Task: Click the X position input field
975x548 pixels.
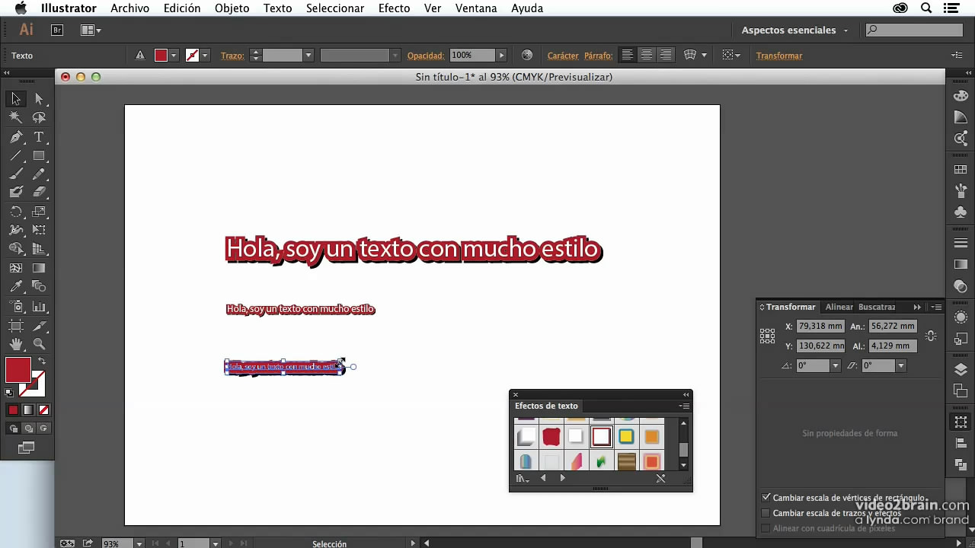Action: pyautogui.click(x=820, y=326)
